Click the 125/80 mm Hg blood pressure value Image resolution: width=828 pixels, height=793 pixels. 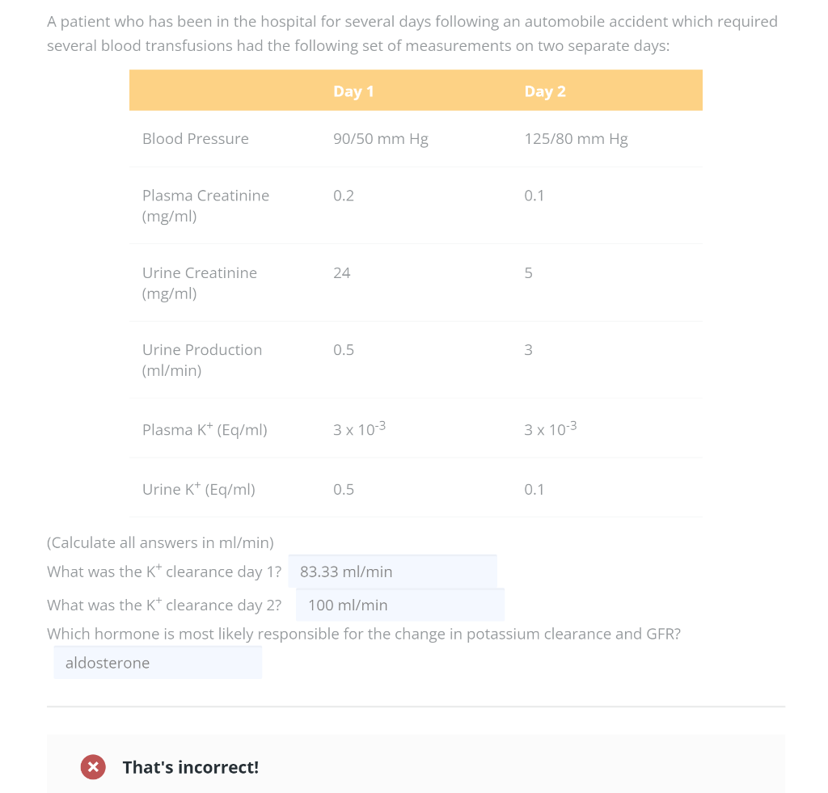(576, 139)
